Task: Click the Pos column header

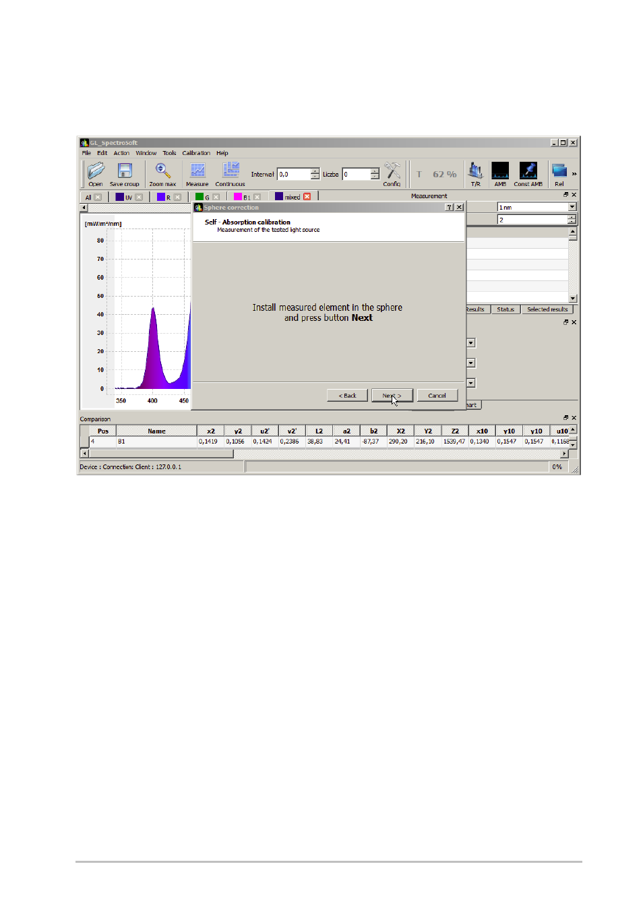Action: pyautogui.click(x=103, y=431)
